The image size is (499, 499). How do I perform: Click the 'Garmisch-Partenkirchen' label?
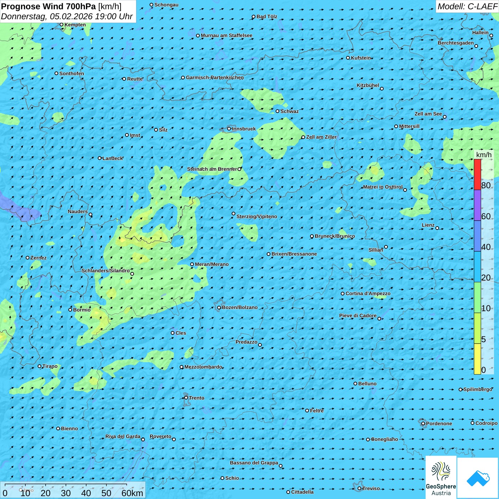click(215, 77)
